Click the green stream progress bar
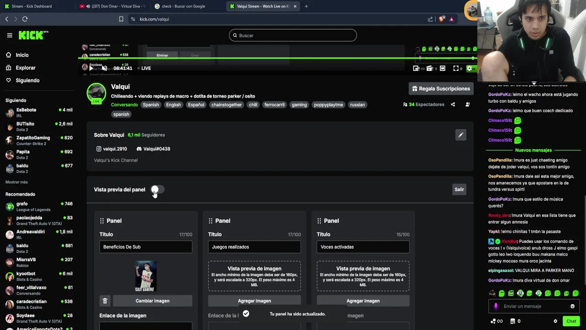 277,58
